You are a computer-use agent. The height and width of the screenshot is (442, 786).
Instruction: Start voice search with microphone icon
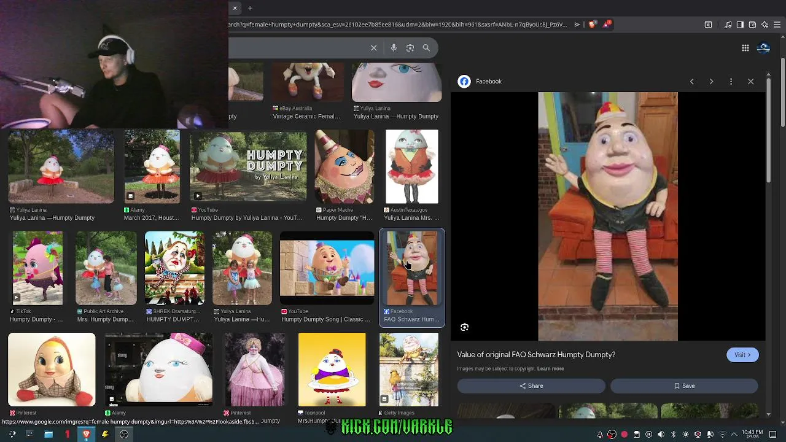[x=394, y=48]
